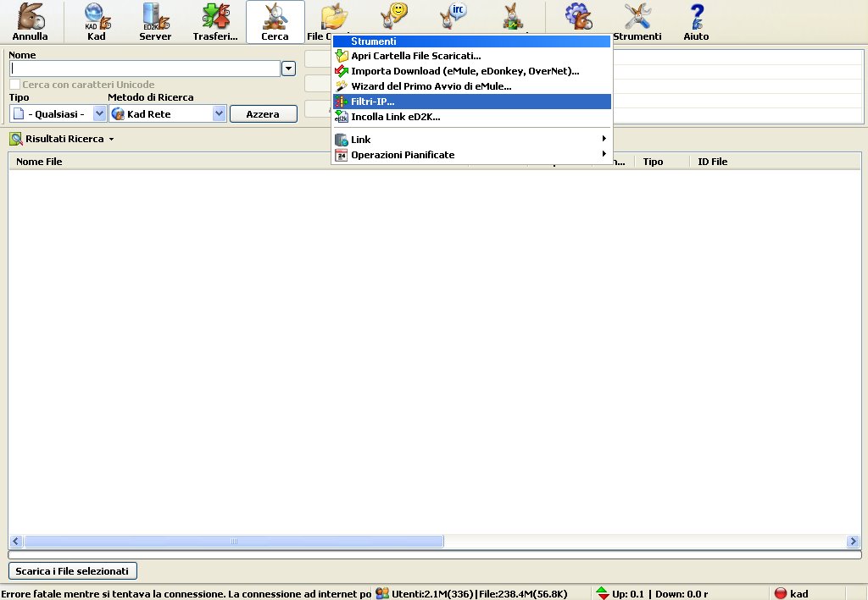Image resolution: width=868 pixels, height=600 pixels.
Task: Click the Errore fatale status bar message
Action: coord(186,594)
